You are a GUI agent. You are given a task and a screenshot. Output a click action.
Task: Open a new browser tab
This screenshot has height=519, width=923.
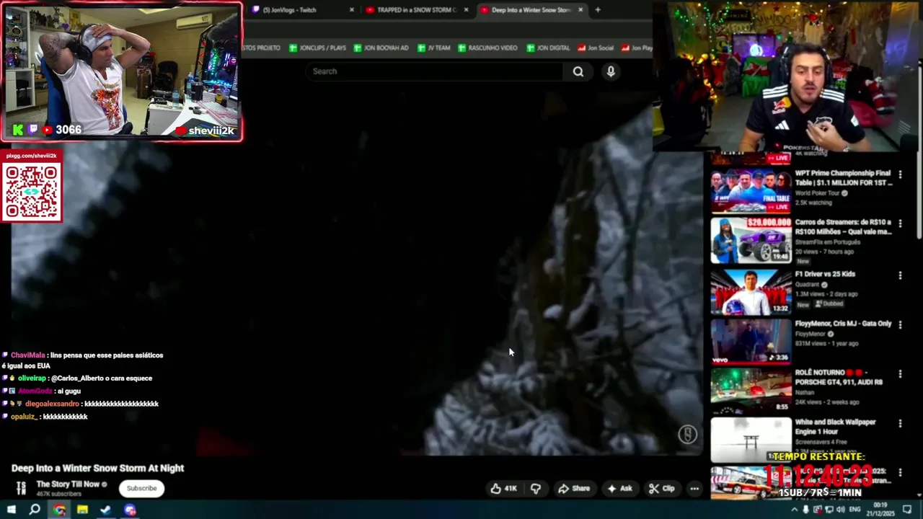(x=598, y=10)
